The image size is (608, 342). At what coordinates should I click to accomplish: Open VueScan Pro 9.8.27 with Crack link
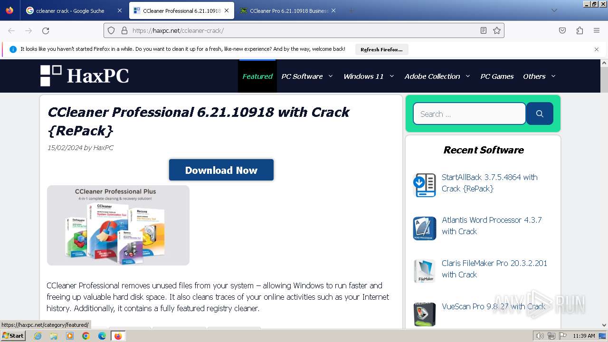point(494,306)
